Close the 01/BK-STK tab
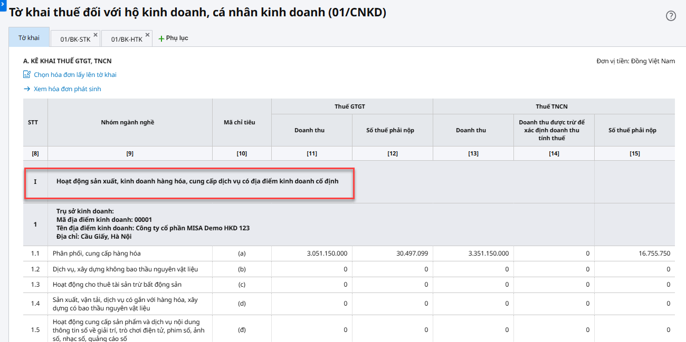The width and height of the screenshot is (686, 342). point(96,35)
